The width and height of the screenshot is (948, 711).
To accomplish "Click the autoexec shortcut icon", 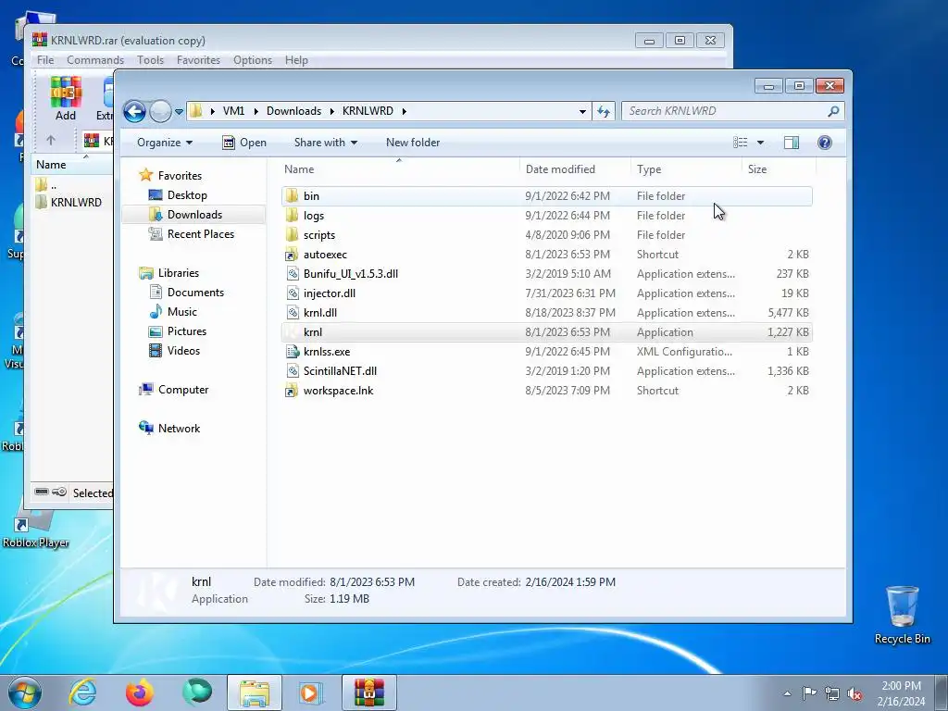I will 292,255.
